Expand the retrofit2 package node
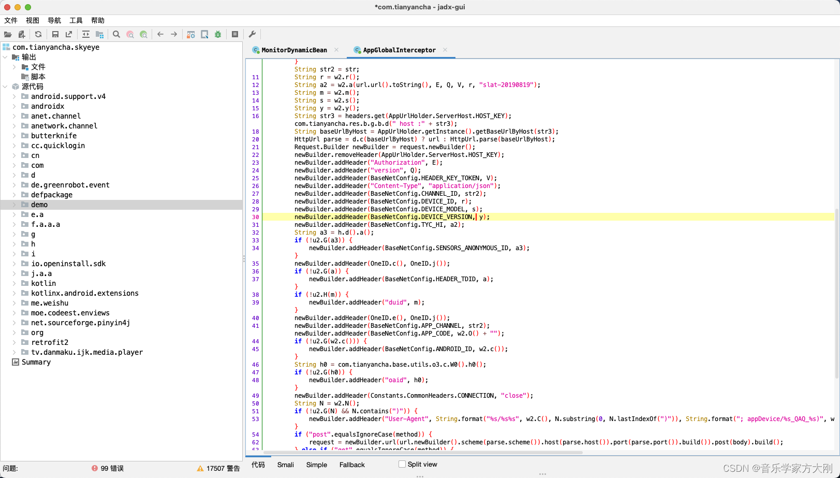Image resolution: width=840 pixels, height=478 pixels. click(14, 342)
